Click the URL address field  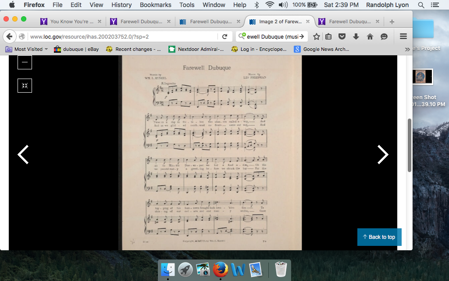click(123, 37)
